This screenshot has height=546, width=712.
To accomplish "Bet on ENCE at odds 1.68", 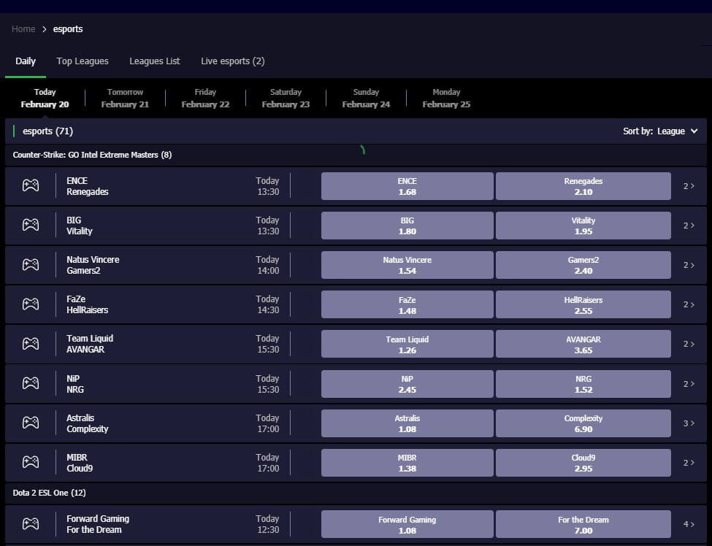I will tap(407, 186).
